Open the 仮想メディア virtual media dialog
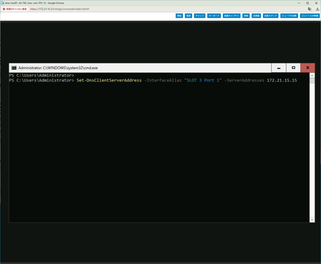The width and height of the screenshot is (321, 264). pos(271,16)
